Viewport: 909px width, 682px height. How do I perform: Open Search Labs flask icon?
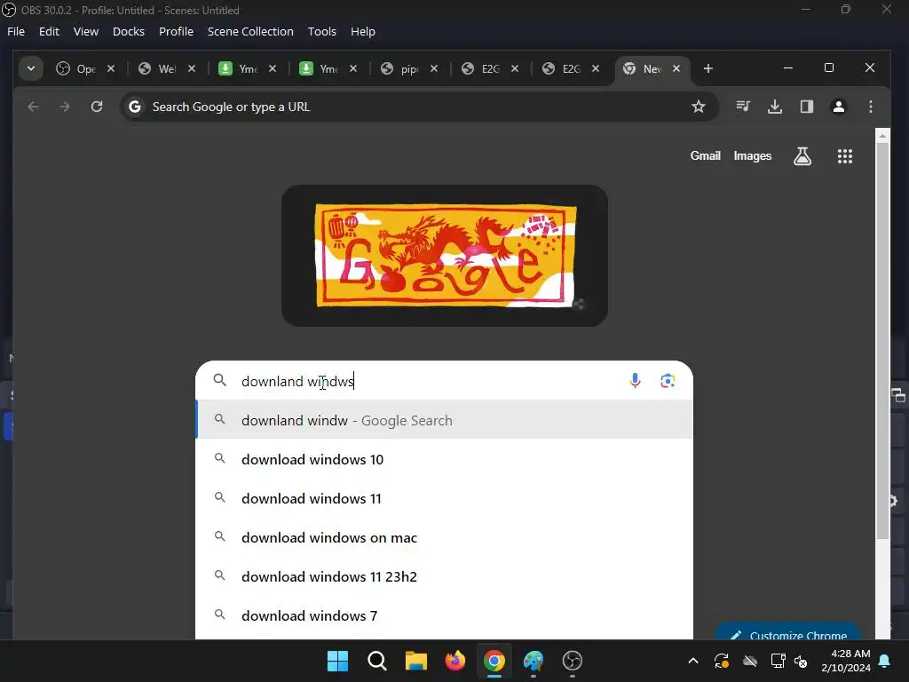point(802,156)
